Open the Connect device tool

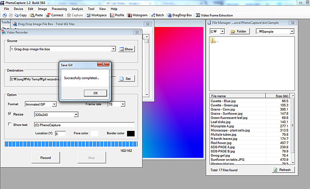point(55,15)
